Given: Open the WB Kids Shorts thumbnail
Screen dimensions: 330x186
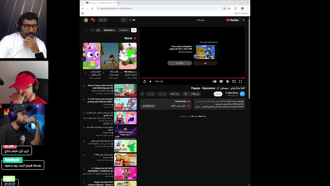Looking at the screenshot, I should pyautogui.click(x=128, y=56).
